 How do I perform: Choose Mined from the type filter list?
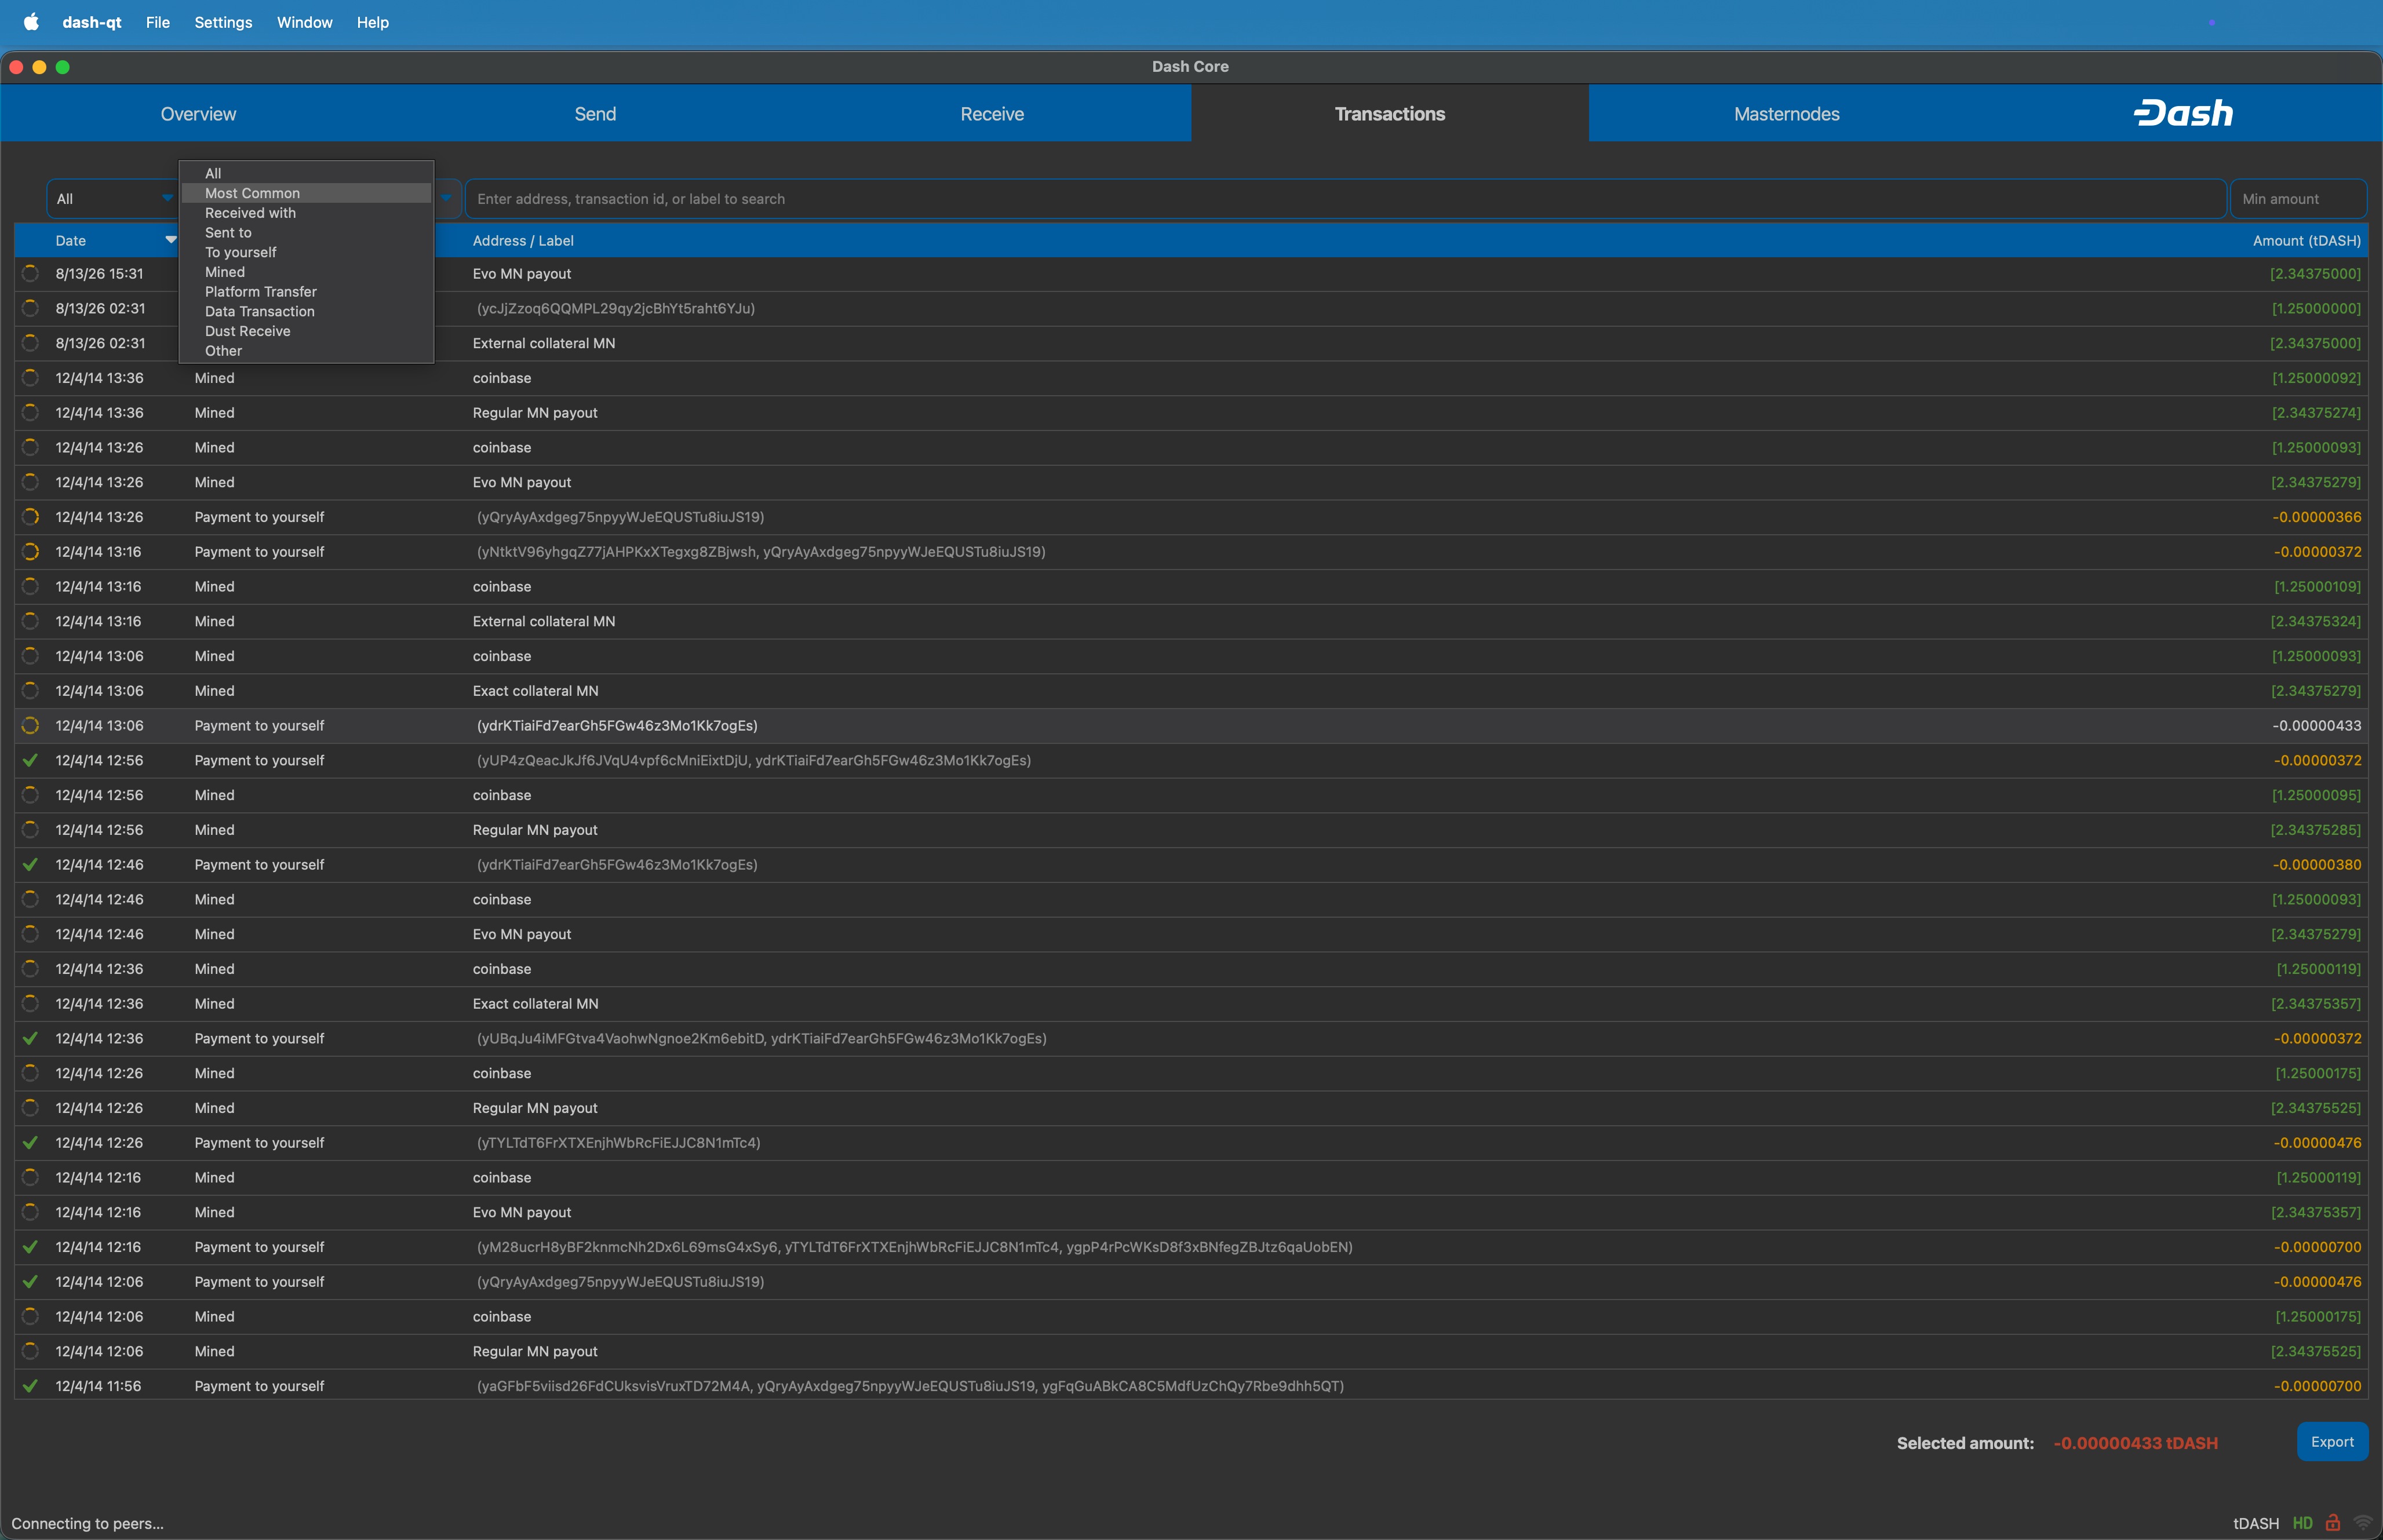point(306,272)
